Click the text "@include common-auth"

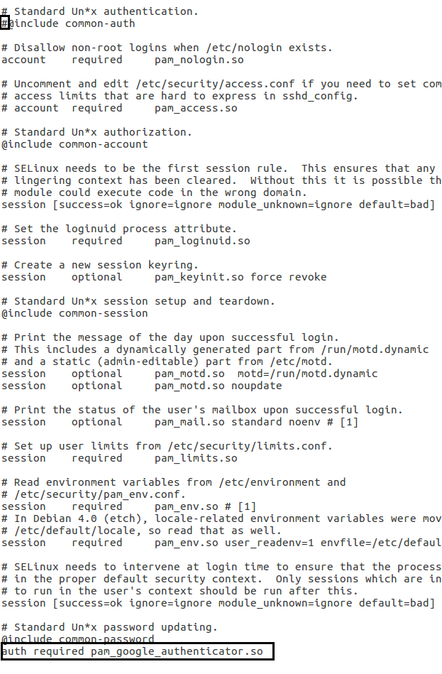[72, 23]
